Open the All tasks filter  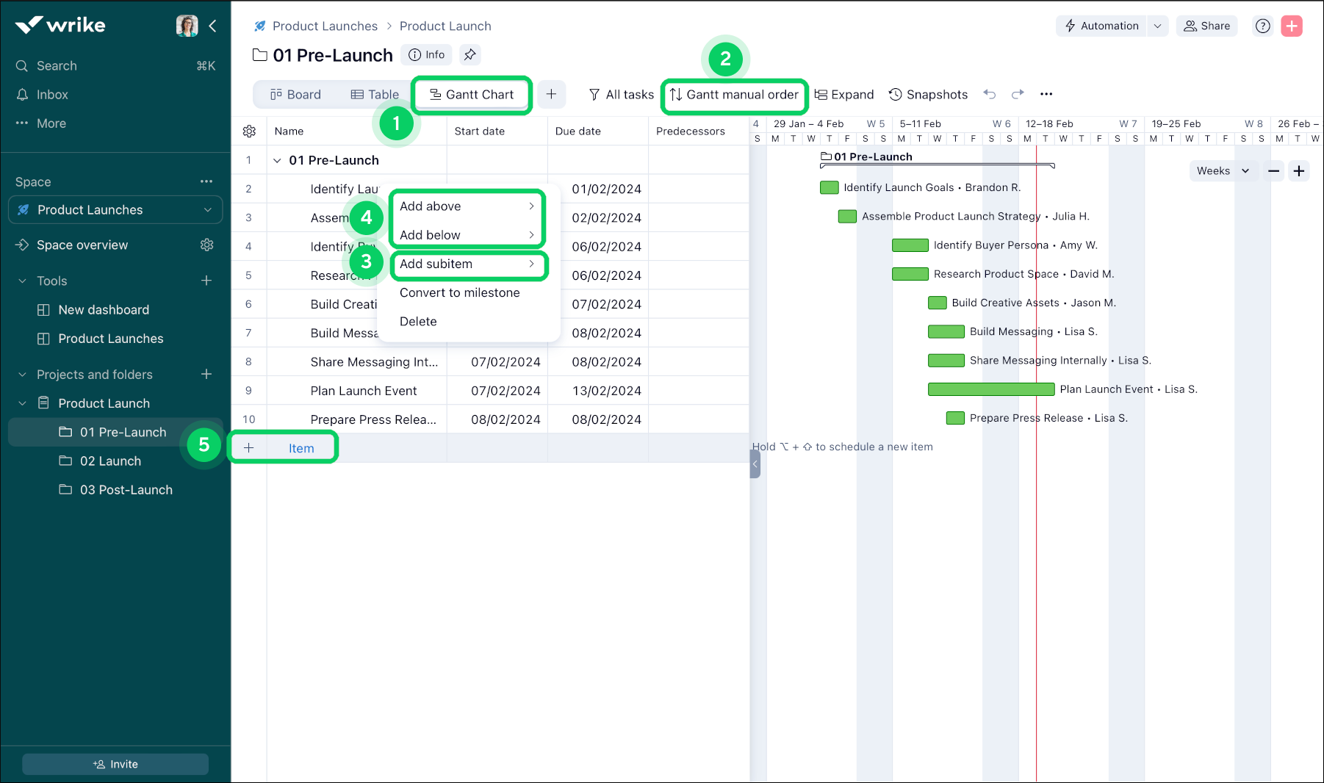(x=621, y=94)
